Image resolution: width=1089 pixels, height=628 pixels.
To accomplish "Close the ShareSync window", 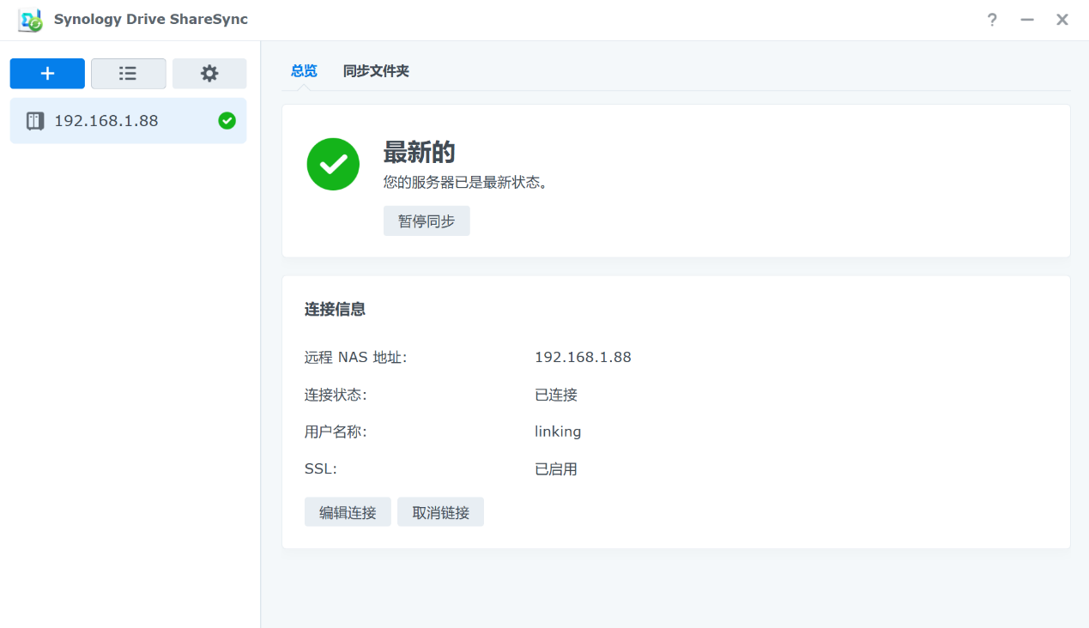I will click(x=1062, y=20).
